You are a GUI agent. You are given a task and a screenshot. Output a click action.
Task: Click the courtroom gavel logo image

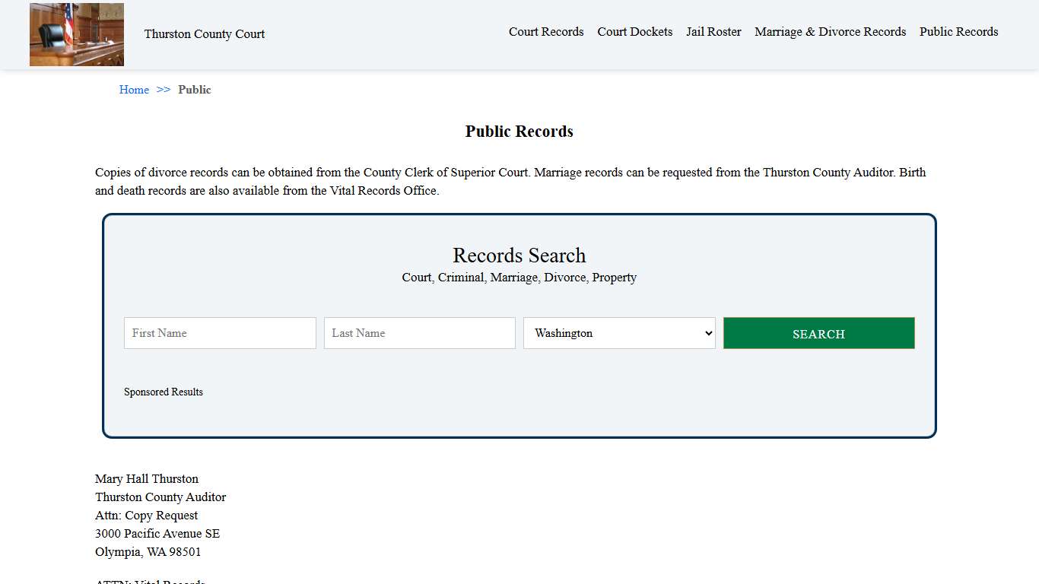(76, 34)
